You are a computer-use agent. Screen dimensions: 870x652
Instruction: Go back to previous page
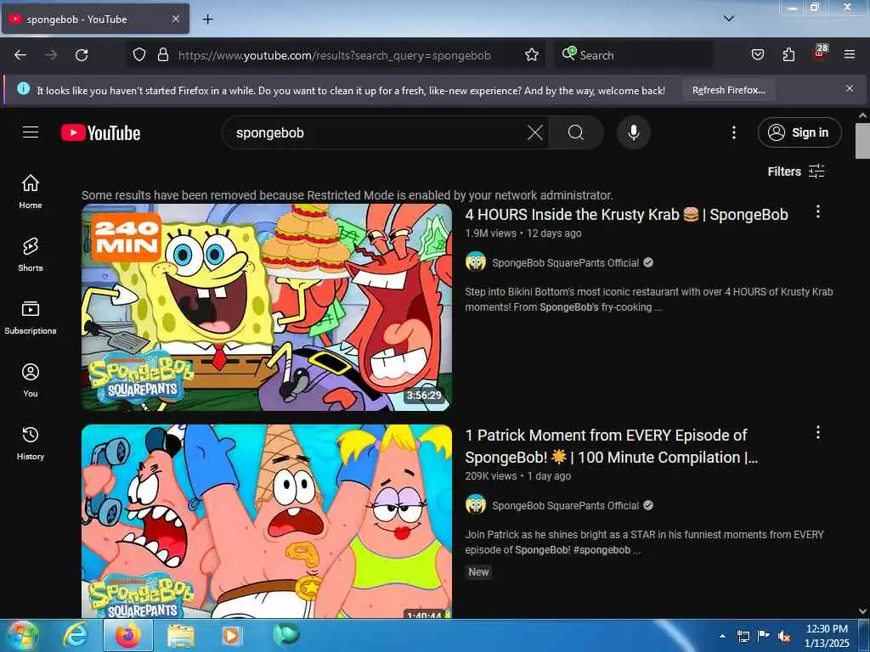pyautogui.click(x=20, y=55)
